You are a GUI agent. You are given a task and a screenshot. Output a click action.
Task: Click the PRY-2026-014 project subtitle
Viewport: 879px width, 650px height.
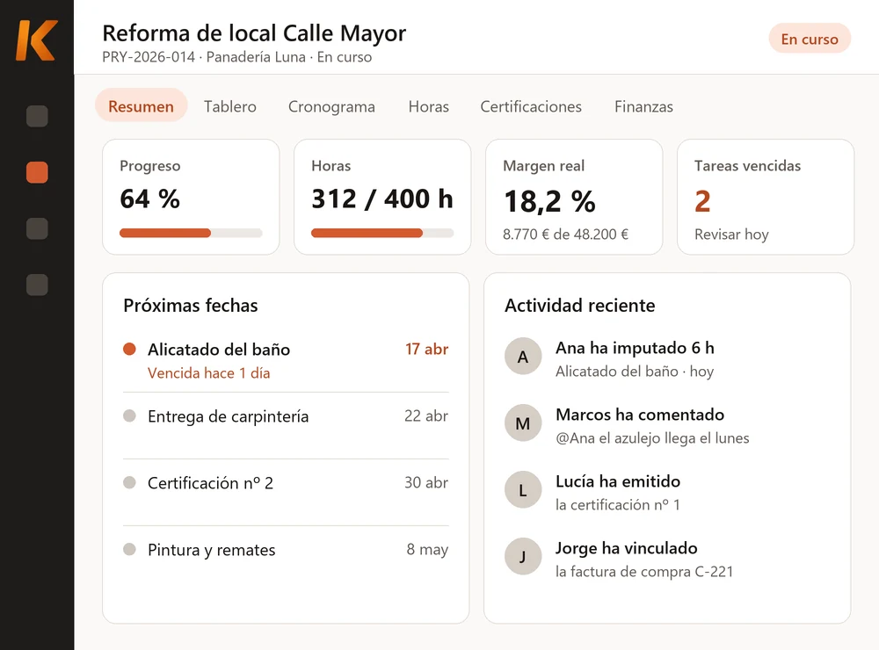coord(236,57)
